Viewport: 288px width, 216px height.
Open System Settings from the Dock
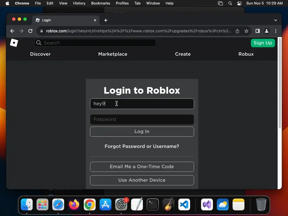[121, 204]
